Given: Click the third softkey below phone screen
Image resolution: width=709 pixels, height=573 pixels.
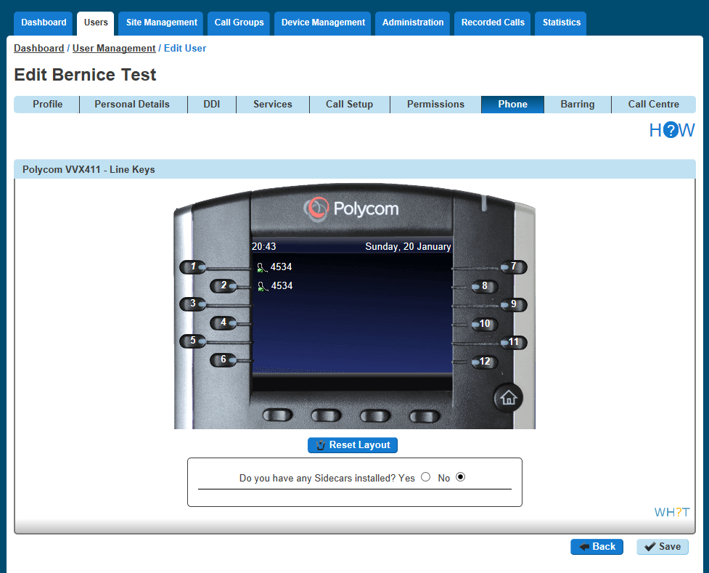Looking at the screenshot, I should (x=375, y=415).
